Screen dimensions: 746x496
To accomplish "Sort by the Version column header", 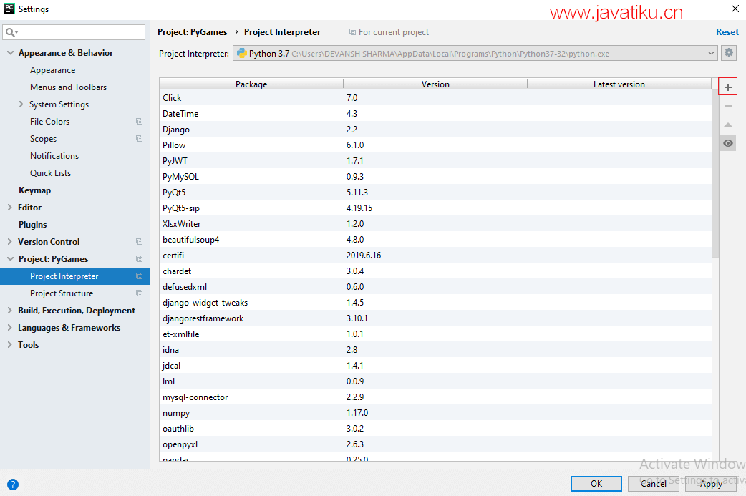I will point(435,84).
